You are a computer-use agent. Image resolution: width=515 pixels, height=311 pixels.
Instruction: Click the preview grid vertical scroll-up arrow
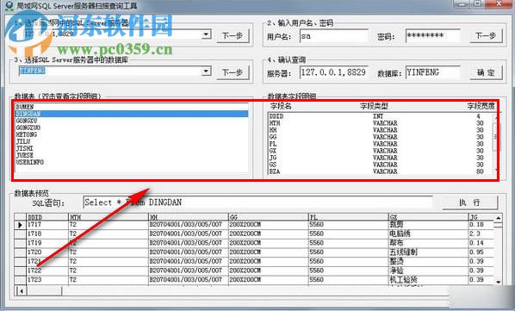[x=499, y=218]
